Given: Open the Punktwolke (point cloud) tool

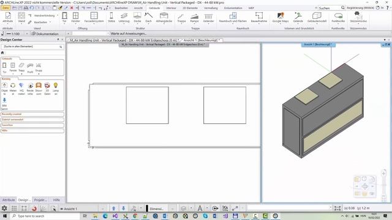Looking at the screenshot, I should [338, 18].
